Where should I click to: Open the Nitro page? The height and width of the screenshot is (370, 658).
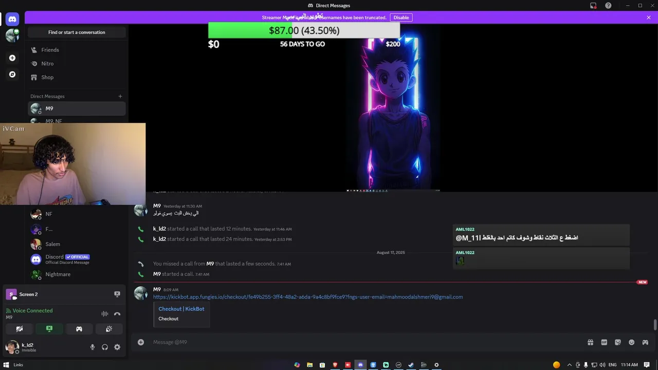pos(77,64)
